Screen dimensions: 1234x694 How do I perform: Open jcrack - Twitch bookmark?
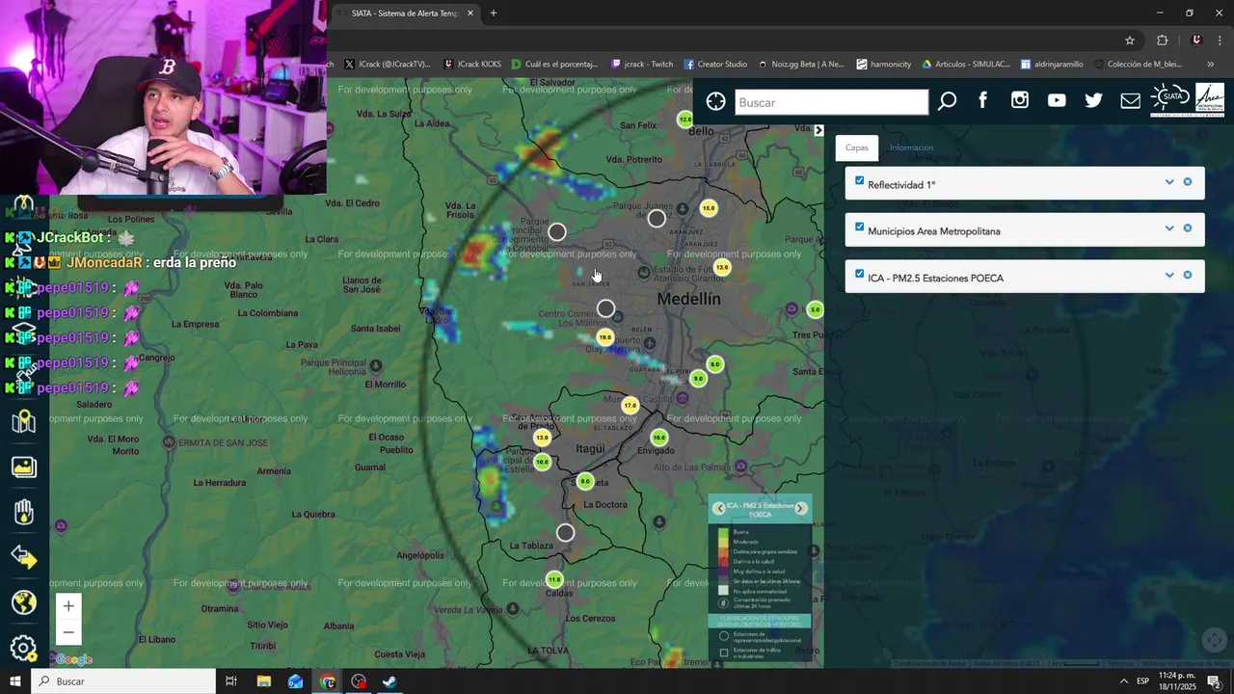[642, 65]
